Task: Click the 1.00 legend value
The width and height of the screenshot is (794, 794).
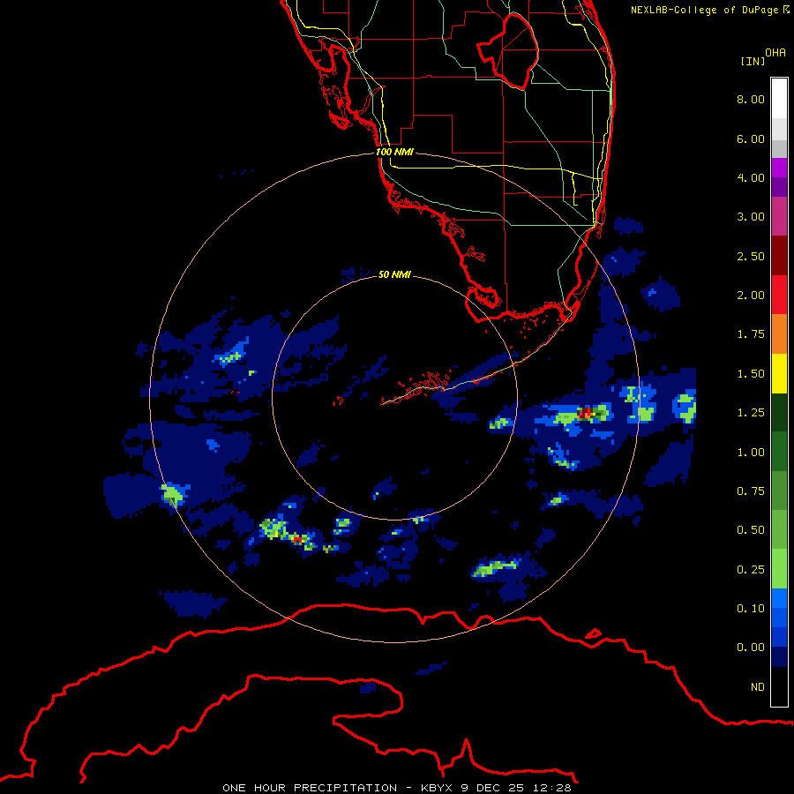Action: click(x=751, y=453)
